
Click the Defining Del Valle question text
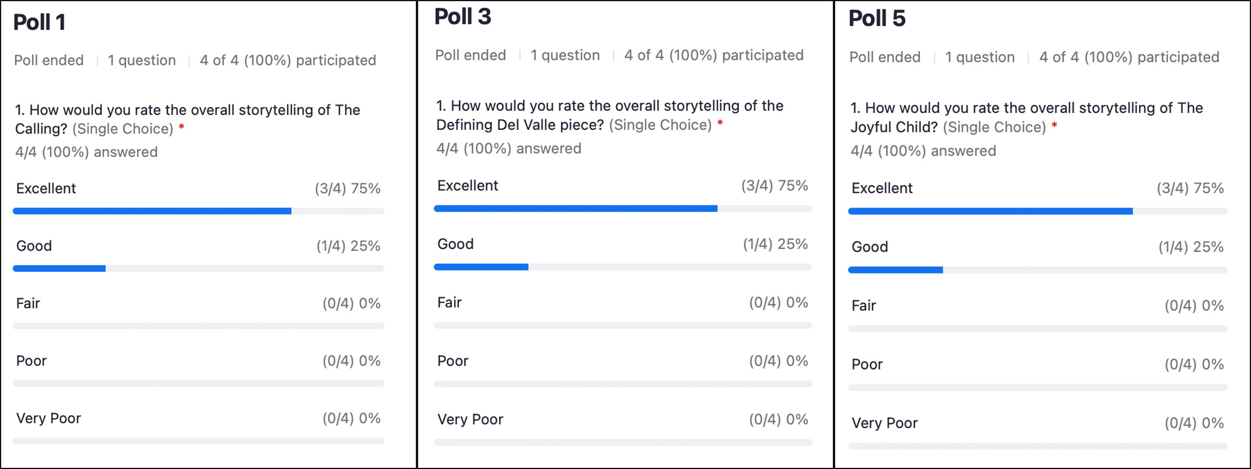tap(609, 115)
